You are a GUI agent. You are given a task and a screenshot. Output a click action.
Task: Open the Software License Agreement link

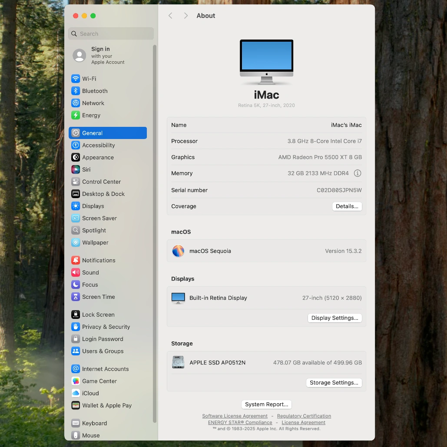[x=235, y=416]
